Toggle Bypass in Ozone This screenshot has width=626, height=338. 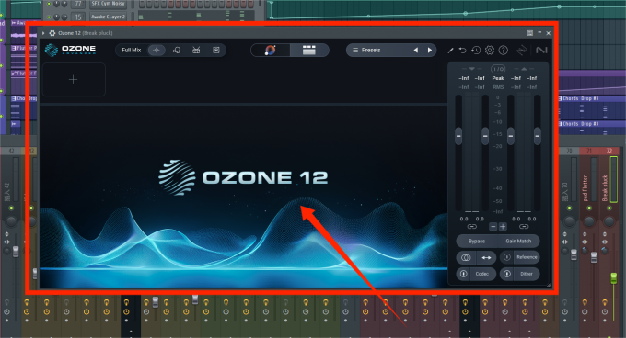click(477, 242)
